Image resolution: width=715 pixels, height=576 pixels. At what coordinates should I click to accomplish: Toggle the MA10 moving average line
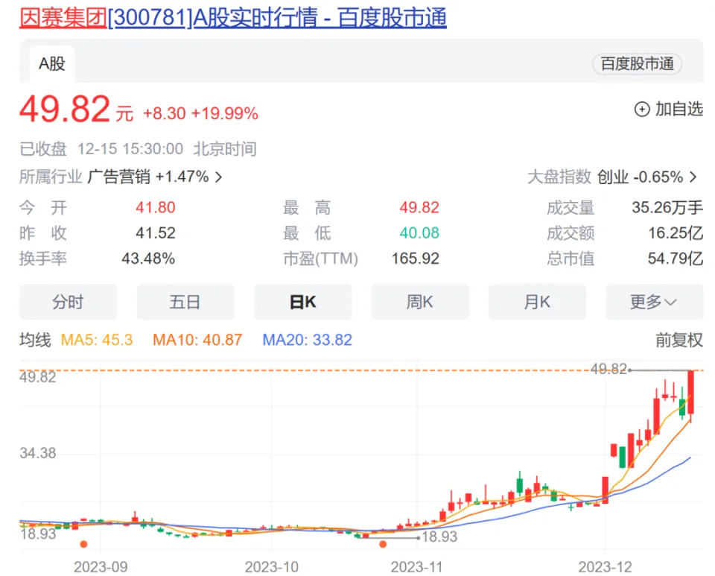point(197,341)
